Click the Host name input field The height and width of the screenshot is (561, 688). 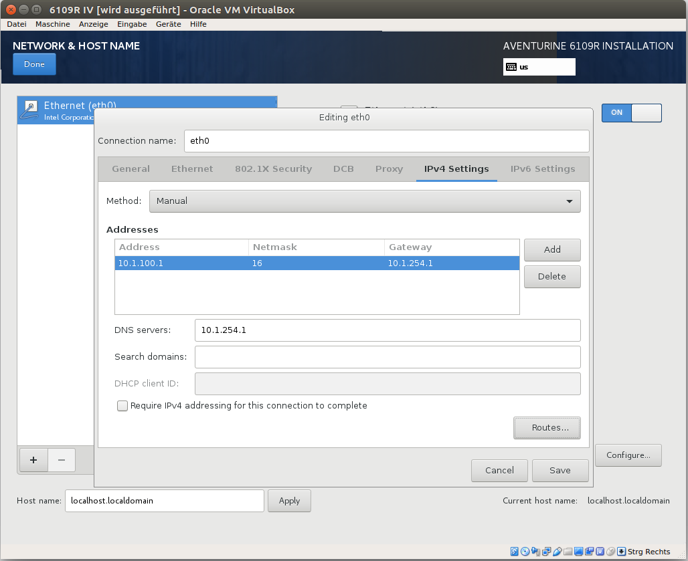tap(165, 501)
